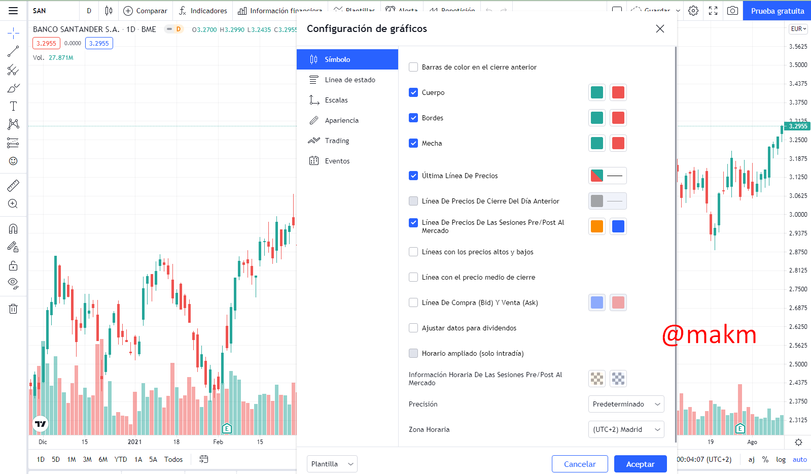The height and width of the screenshot is (474, 811).
Task: Open the pitchfork tools group
Action: click(13, 70)
